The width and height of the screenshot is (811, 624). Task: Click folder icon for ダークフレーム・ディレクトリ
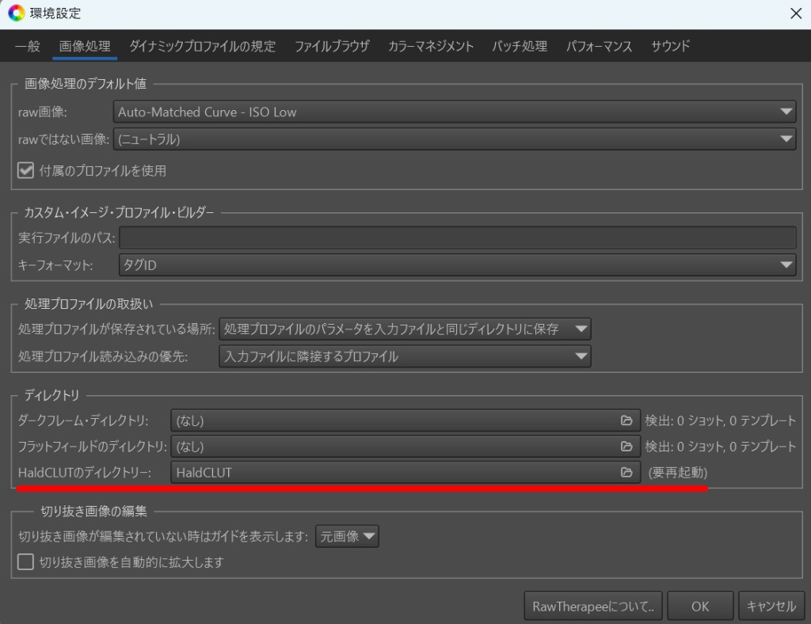click(x=626, y=420)
